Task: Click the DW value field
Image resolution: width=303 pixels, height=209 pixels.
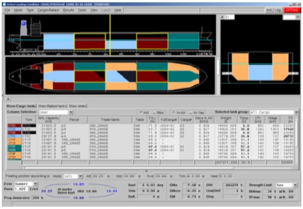Action: click(x=231, y=185)
